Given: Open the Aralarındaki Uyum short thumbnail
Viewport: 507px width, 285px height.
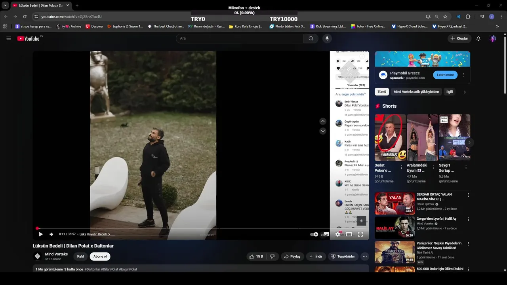Looking at the screenshot, I should pyautogui.click(x=422, y=137).
